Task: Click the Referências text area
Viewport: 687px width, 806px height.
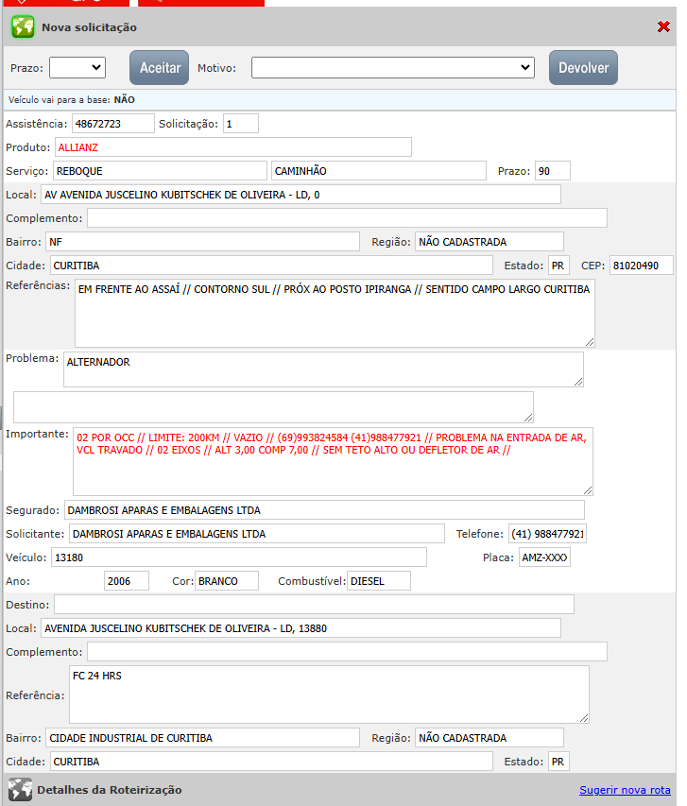Action: [335, 313]
